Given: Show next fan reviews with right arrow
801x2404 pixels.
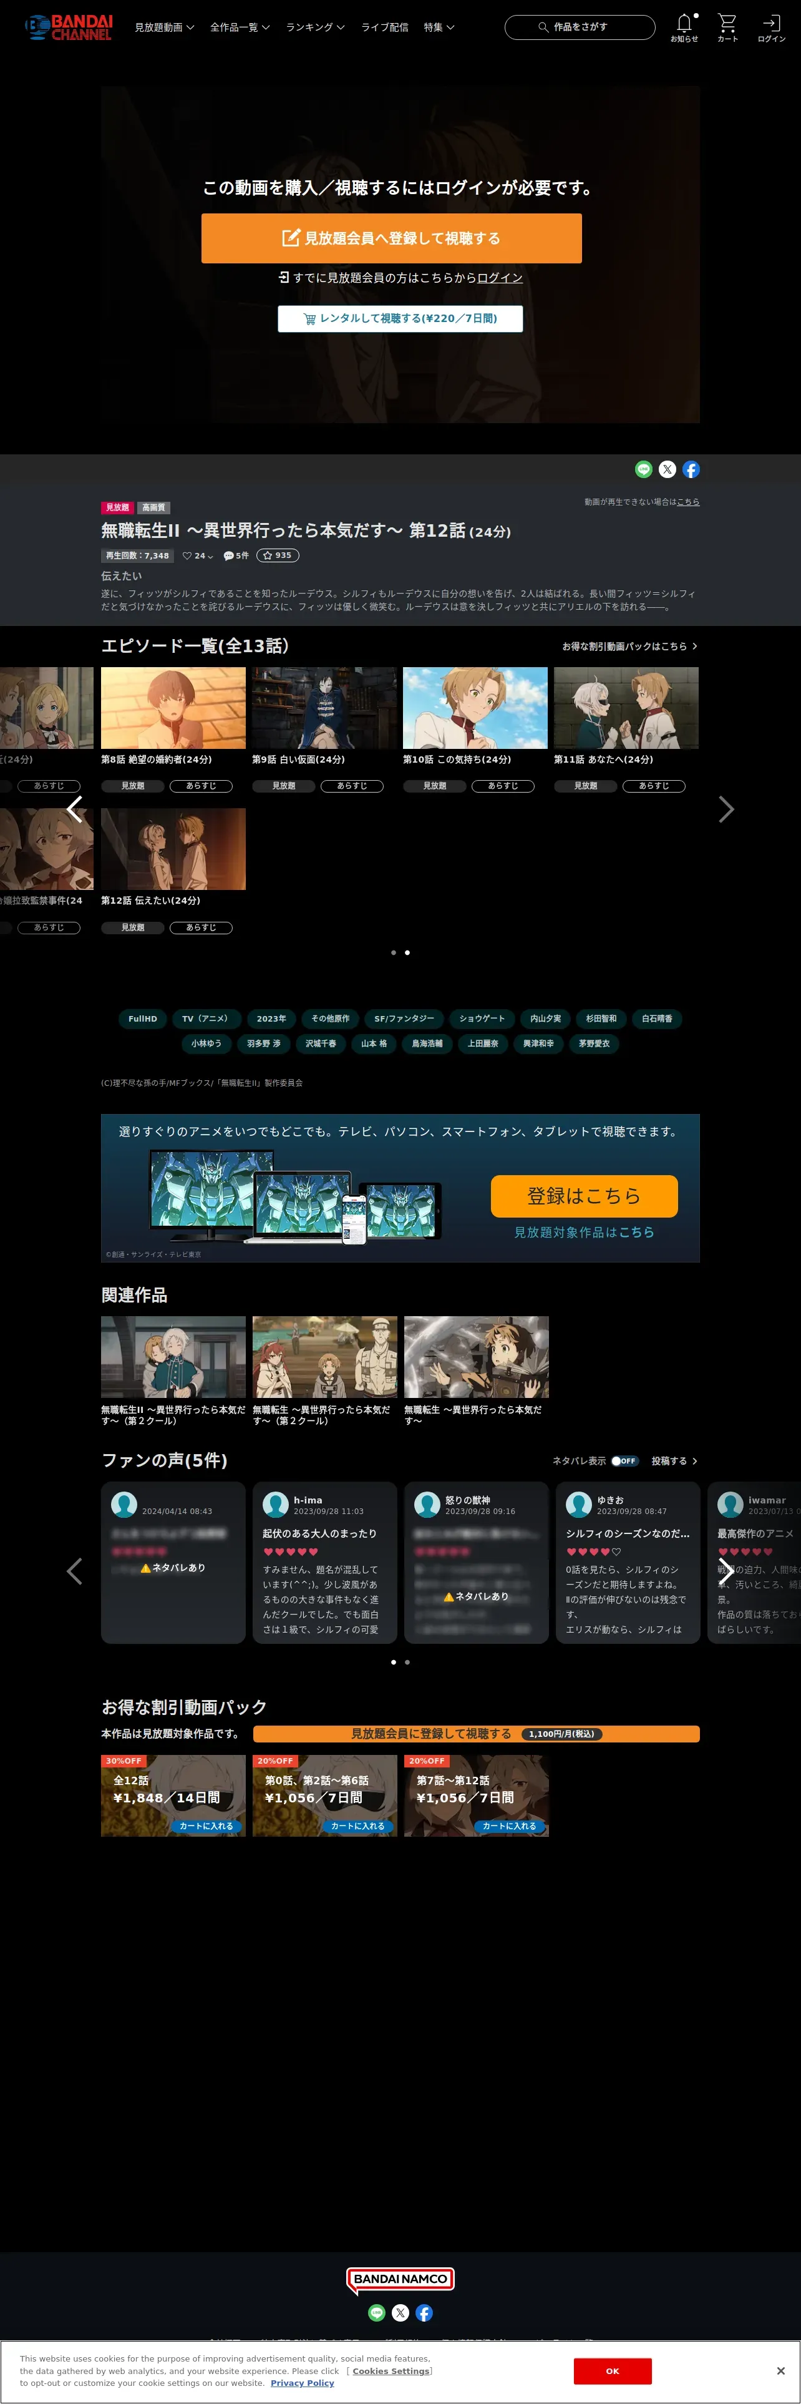Looking at the screenshot, I should coord(726,1571).
